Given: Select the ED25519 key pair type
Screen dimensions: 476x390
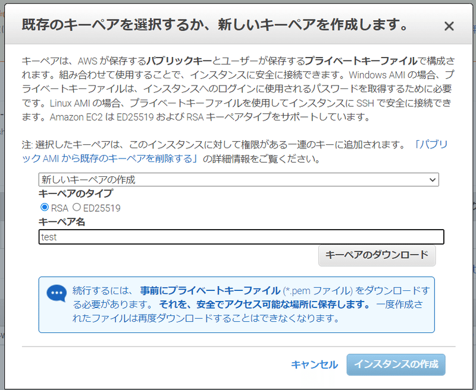Looking at the screenshot, I should (77, 207).
